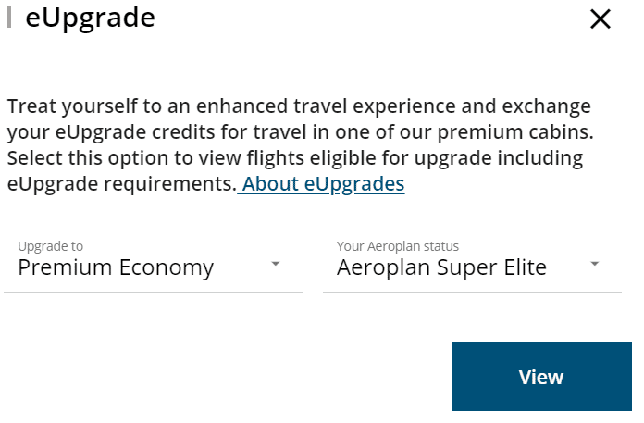The height and width of the screenshot is (423, 644).
Task: Expand the Your Aeroplan status dropdown arrow
Action: 595,265
